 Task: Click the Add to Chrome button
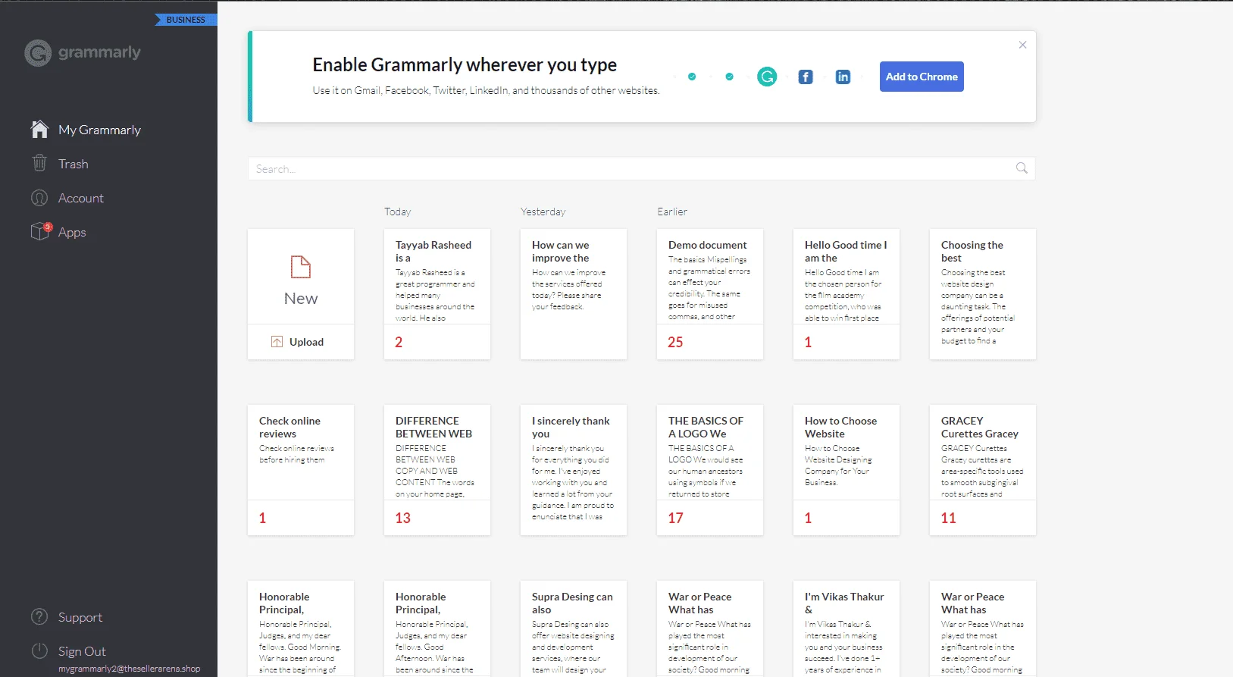(922, 77)
